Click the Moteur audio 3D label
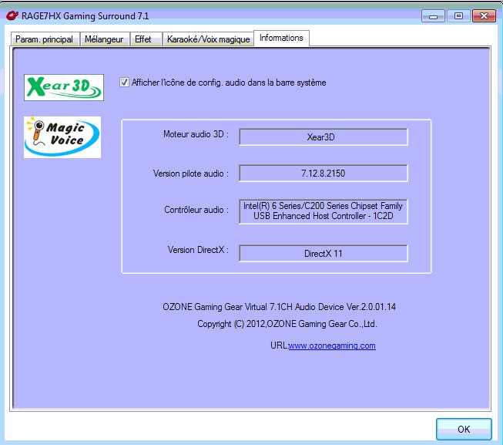 coord(196,134)
